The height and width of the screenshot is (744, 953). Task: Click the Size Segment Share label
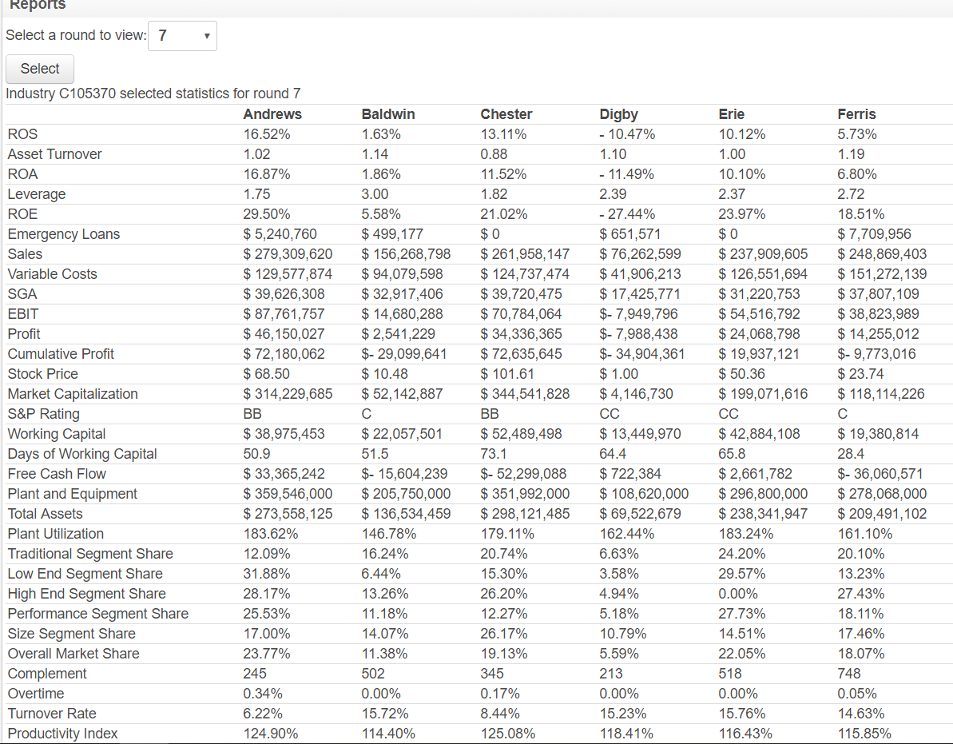click(71, 634)
